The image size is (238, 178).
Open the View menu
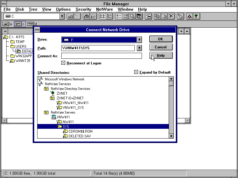(x=47, y=9)
